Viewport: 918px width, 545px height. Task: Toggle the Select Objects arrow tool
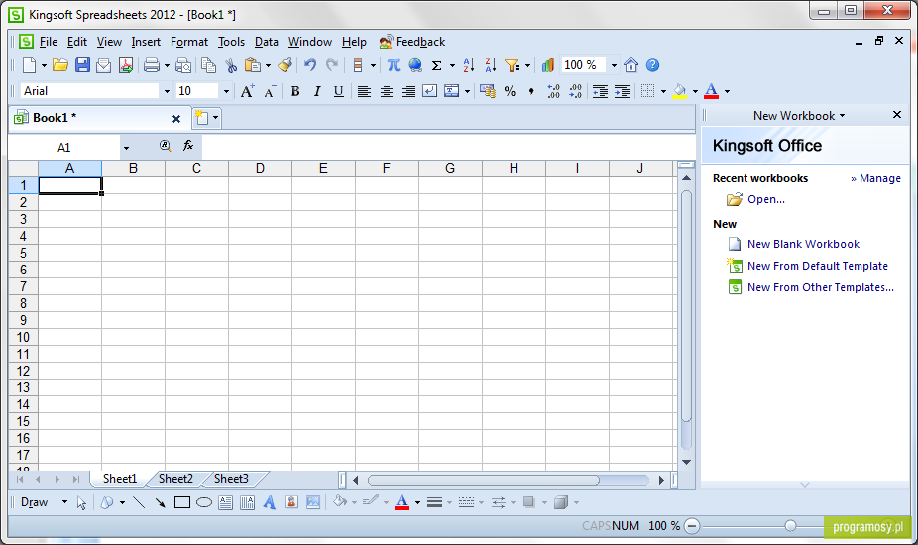tap(81, 502)
